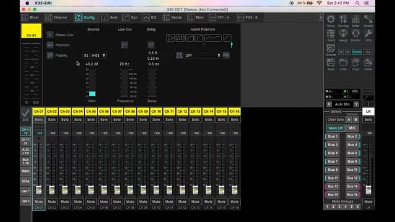Show the Matrix layer

click(x=25, y=171)
